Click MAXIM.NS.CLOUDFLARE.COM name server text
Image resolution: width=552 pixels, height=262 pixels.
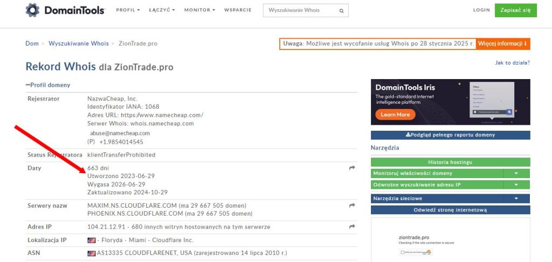[132, 206]
